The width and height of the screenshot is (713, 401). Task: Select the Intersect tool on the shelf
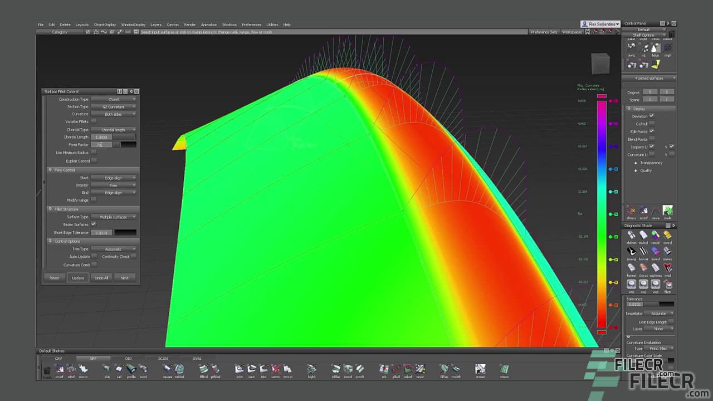252,369
